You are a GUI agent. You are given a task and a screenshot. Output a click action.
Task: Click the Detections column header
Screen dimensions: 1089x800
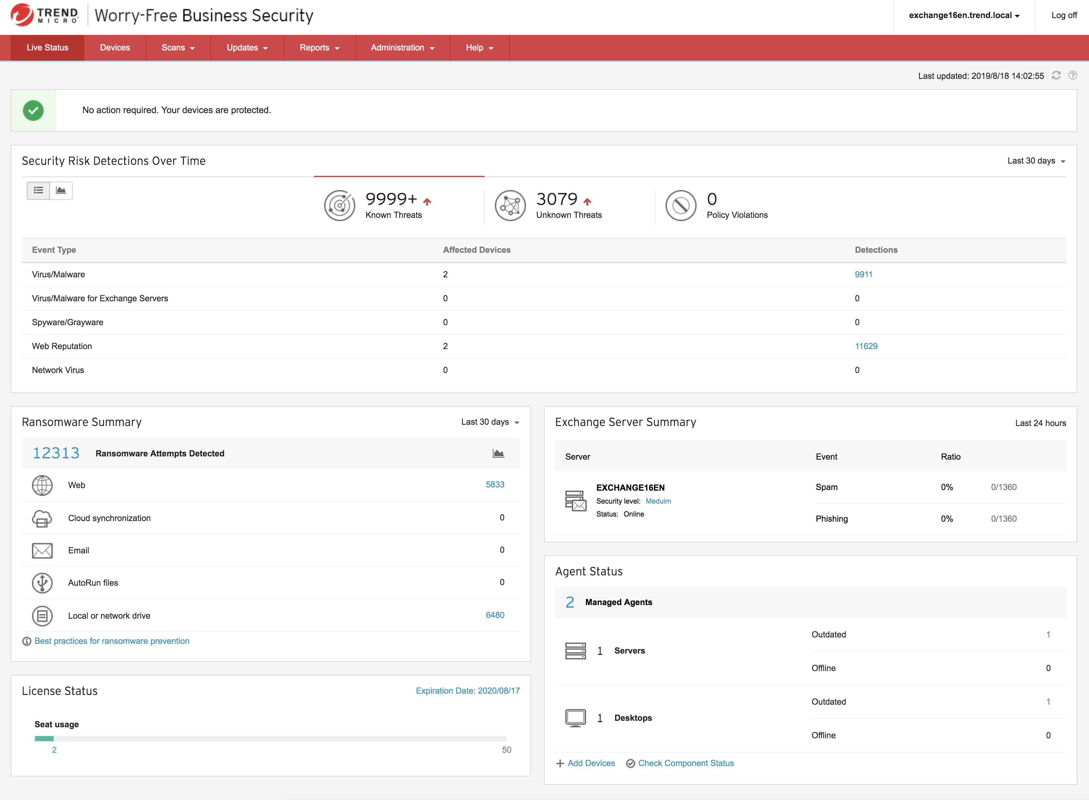876,250
